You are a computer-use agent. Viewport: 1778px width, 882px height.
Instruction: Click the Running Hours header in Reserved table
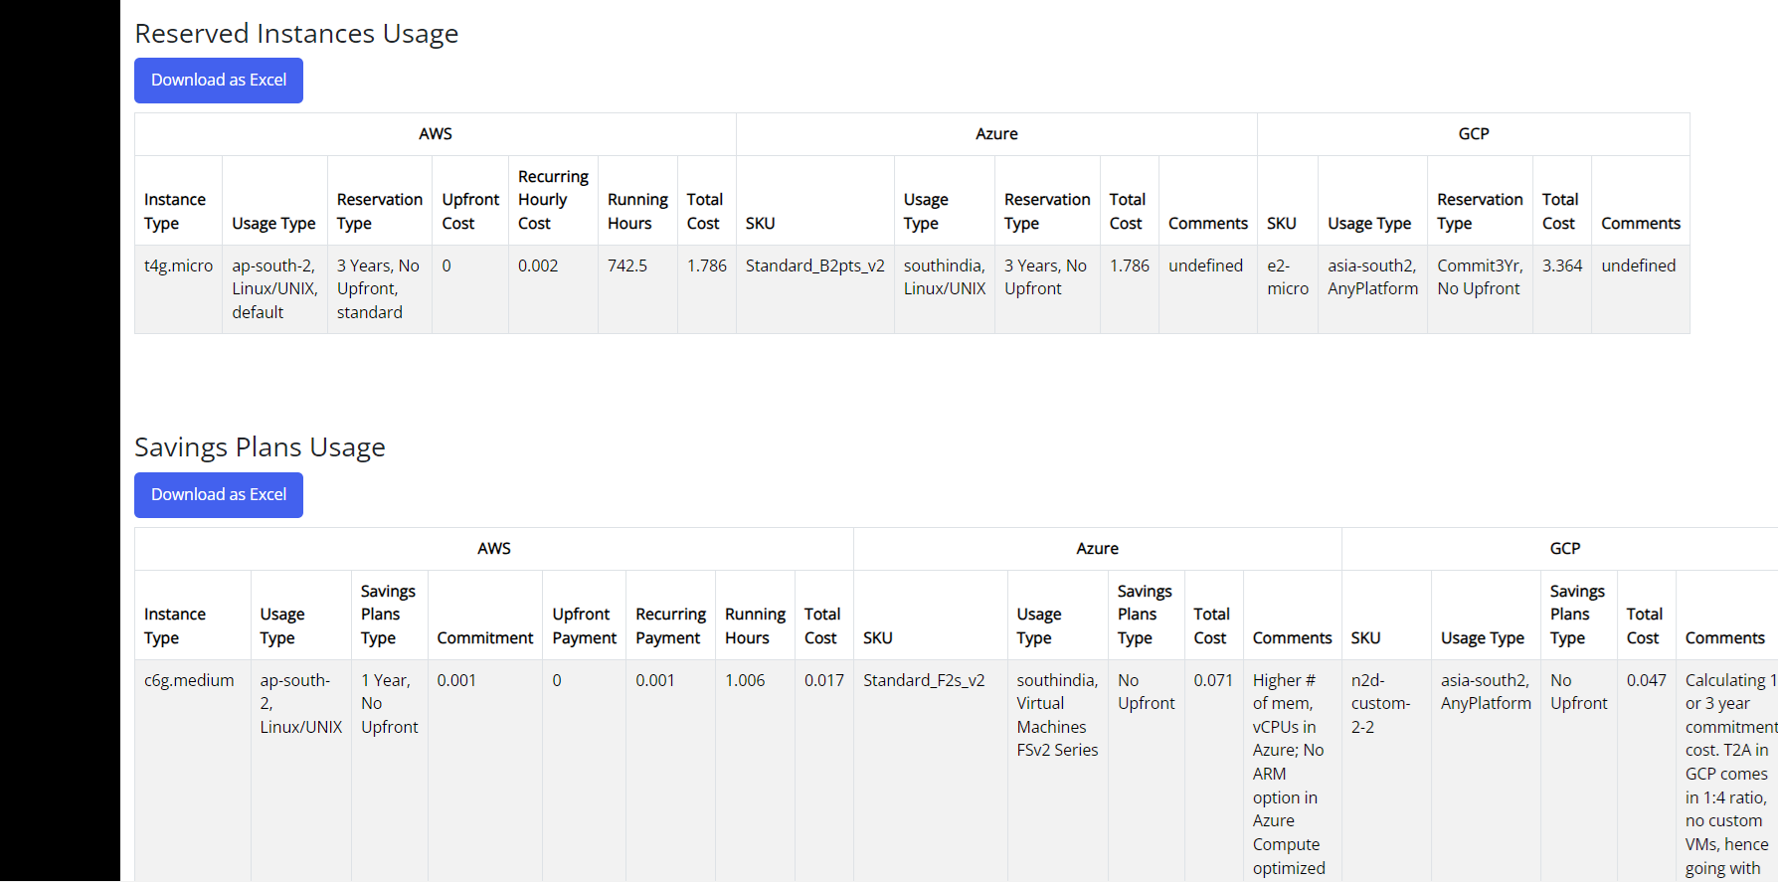click(x=637, y=212)
